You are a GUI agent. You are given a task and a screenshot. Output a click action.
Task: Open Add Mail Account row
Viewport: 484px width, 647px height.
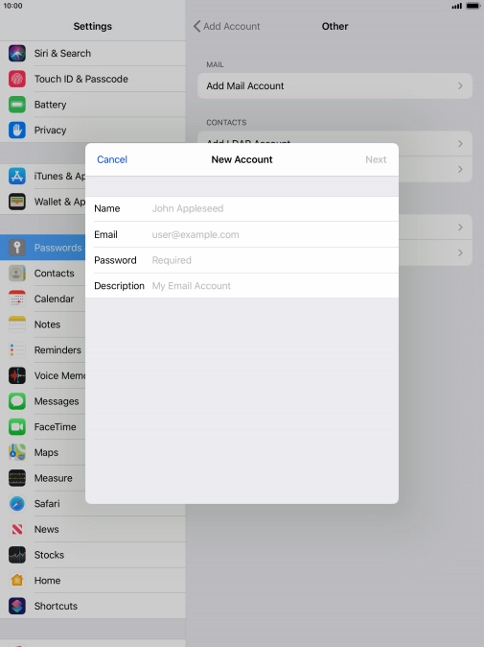pyautogui.click(x=334, y=85)
